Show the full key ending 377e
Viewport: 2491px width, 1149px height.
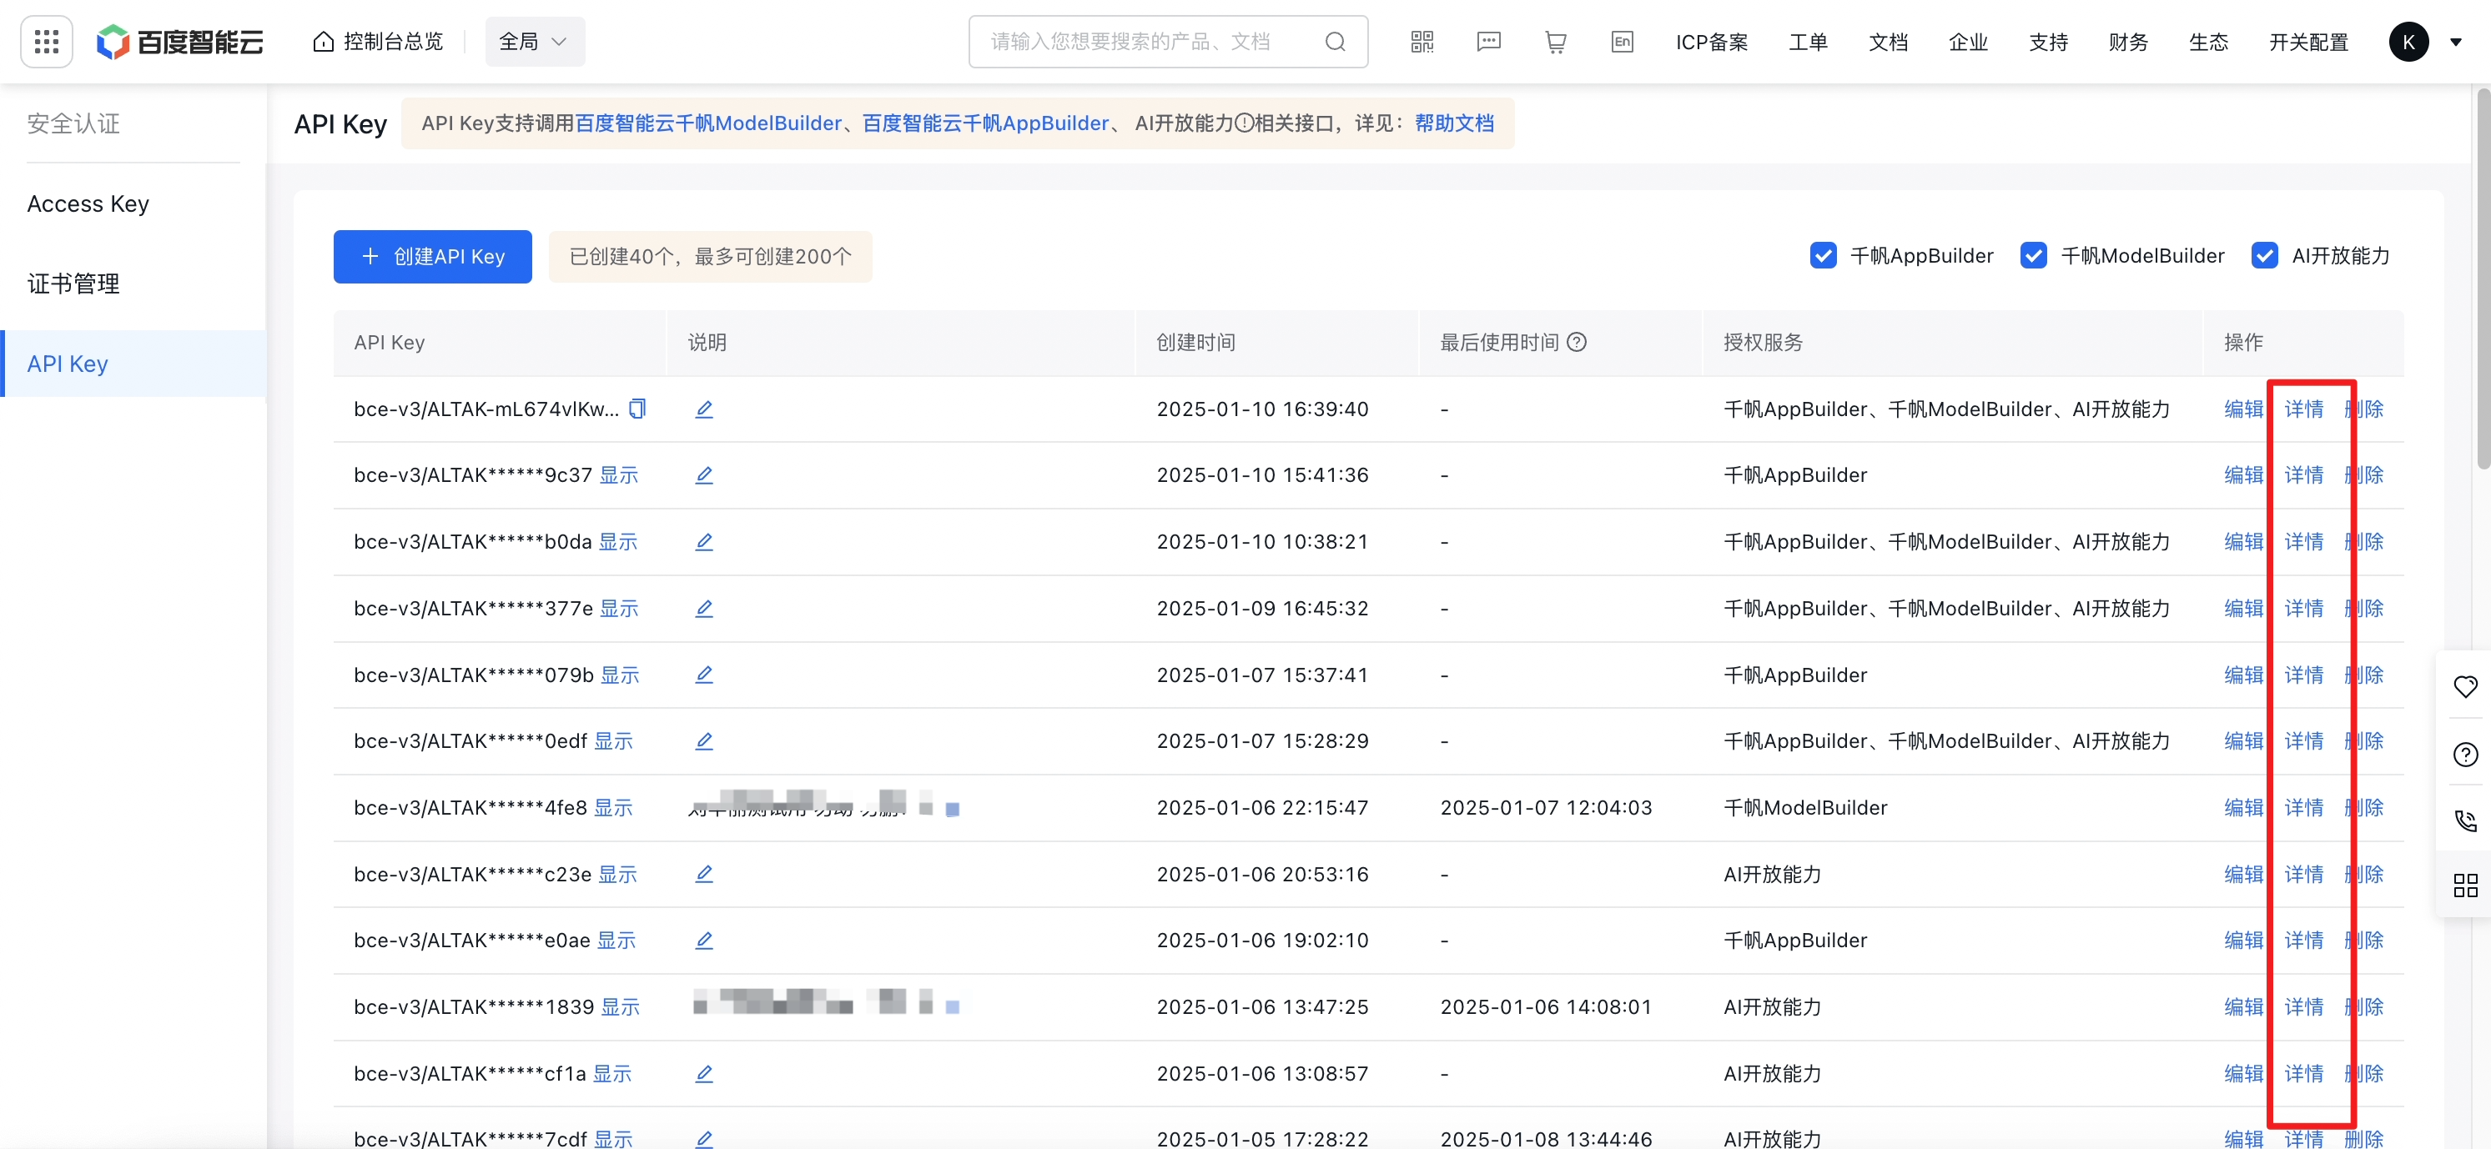pyautogui.click(x=619, y=609)
